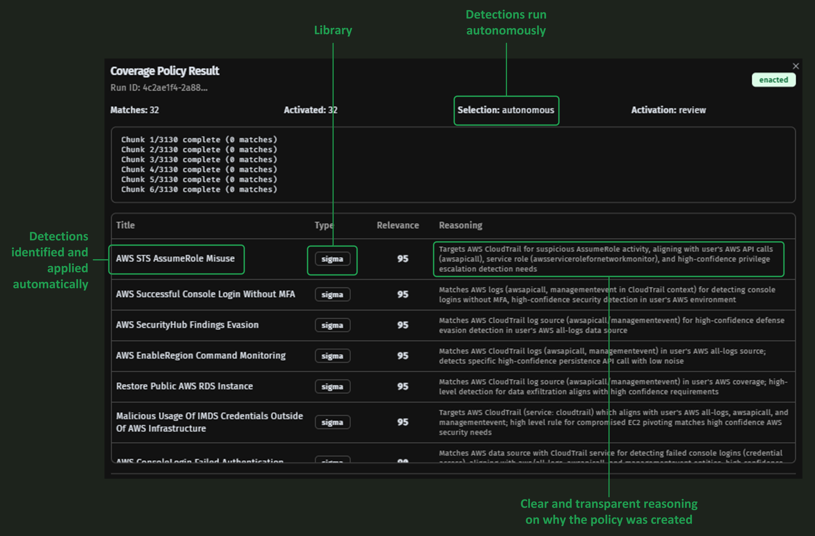Click sigma tag on SecurityHub Findings Evasion row

[x=332, y=325]
